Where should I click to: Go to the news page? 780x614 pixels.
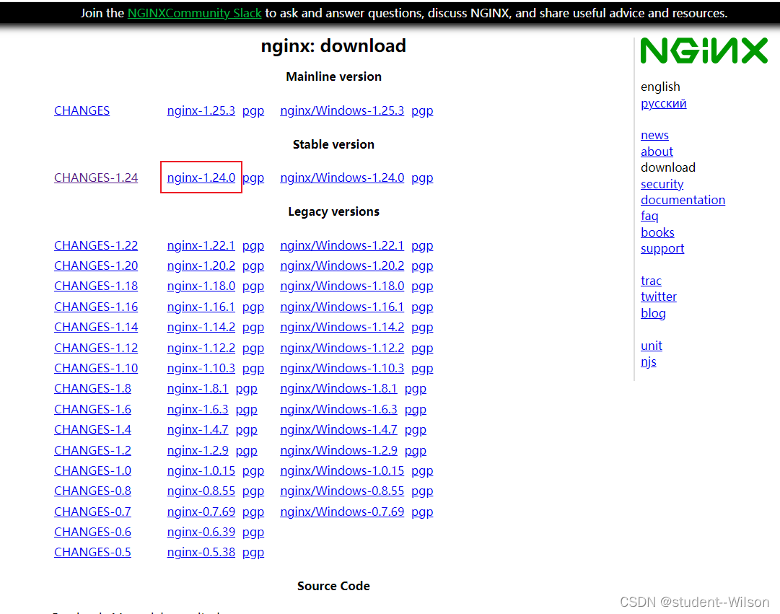pos(654,135)
